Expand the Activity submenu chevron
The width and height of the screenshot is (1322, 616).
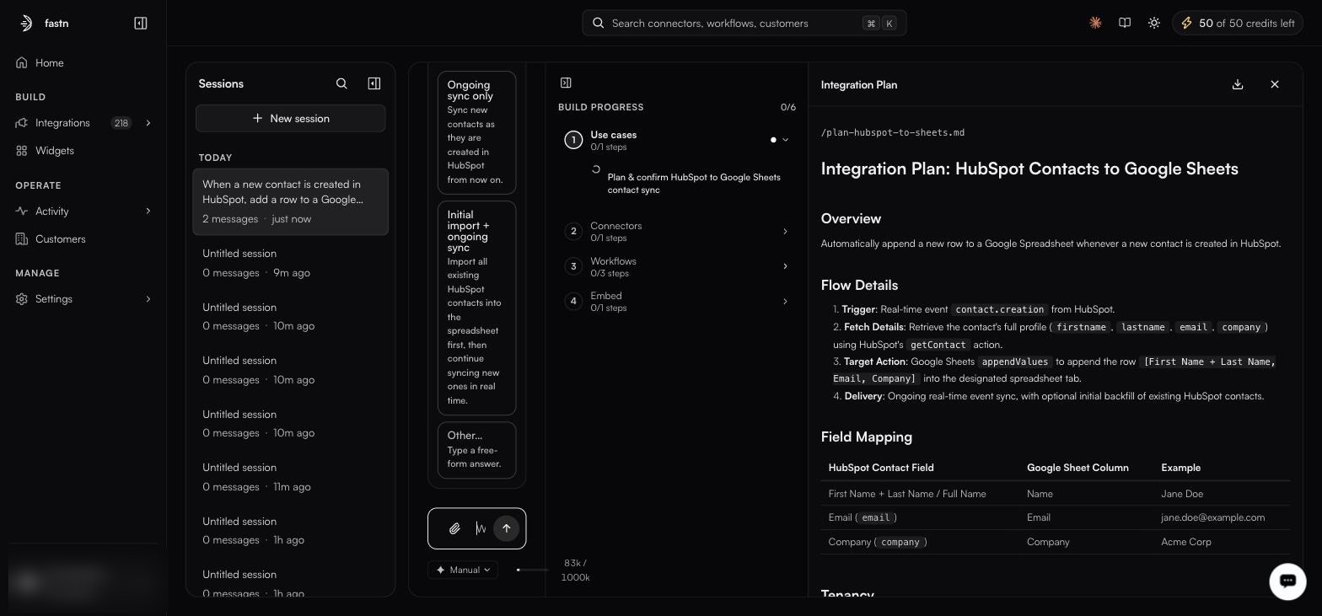coord(148,211)
